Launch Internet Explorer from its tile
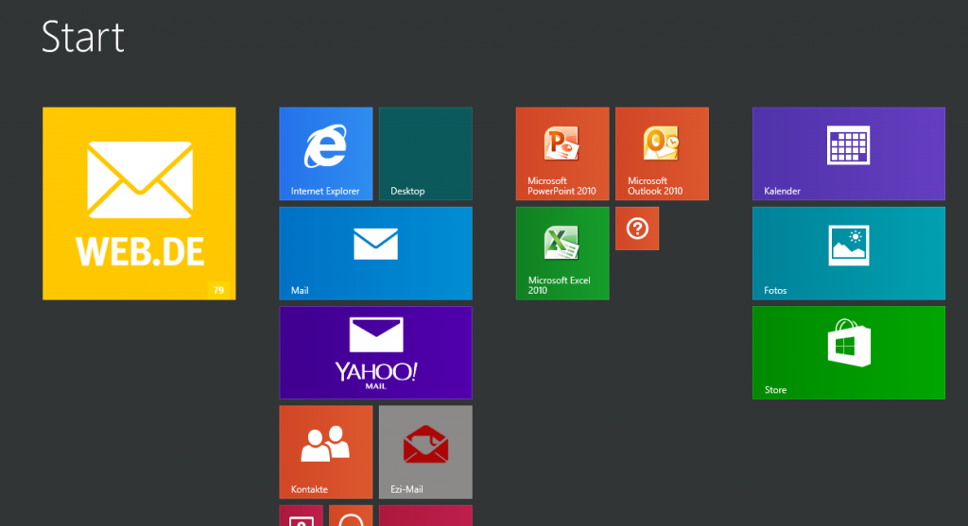Image resolution: width=968 pixels, height=526 pixels. tap(325, 153)
